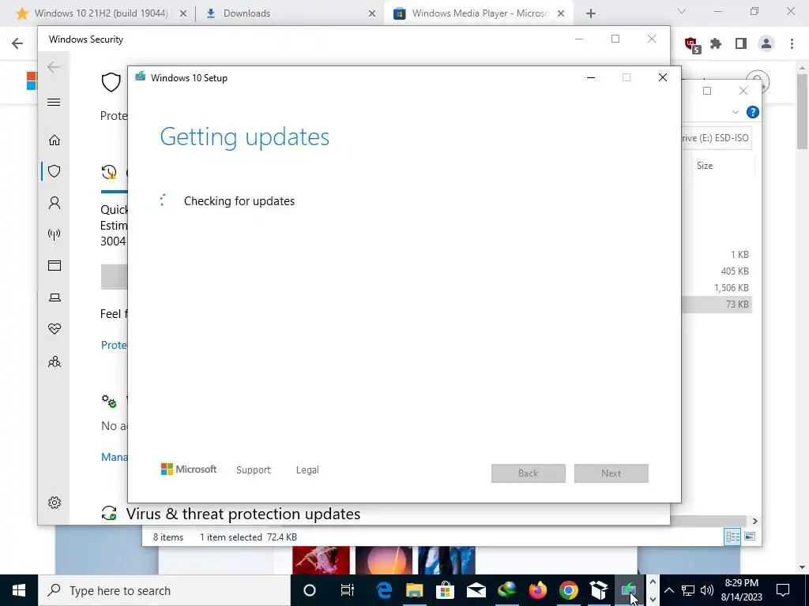Open uBlock Origin extension icon
809x606 pixels.
[x=692, y=45]
